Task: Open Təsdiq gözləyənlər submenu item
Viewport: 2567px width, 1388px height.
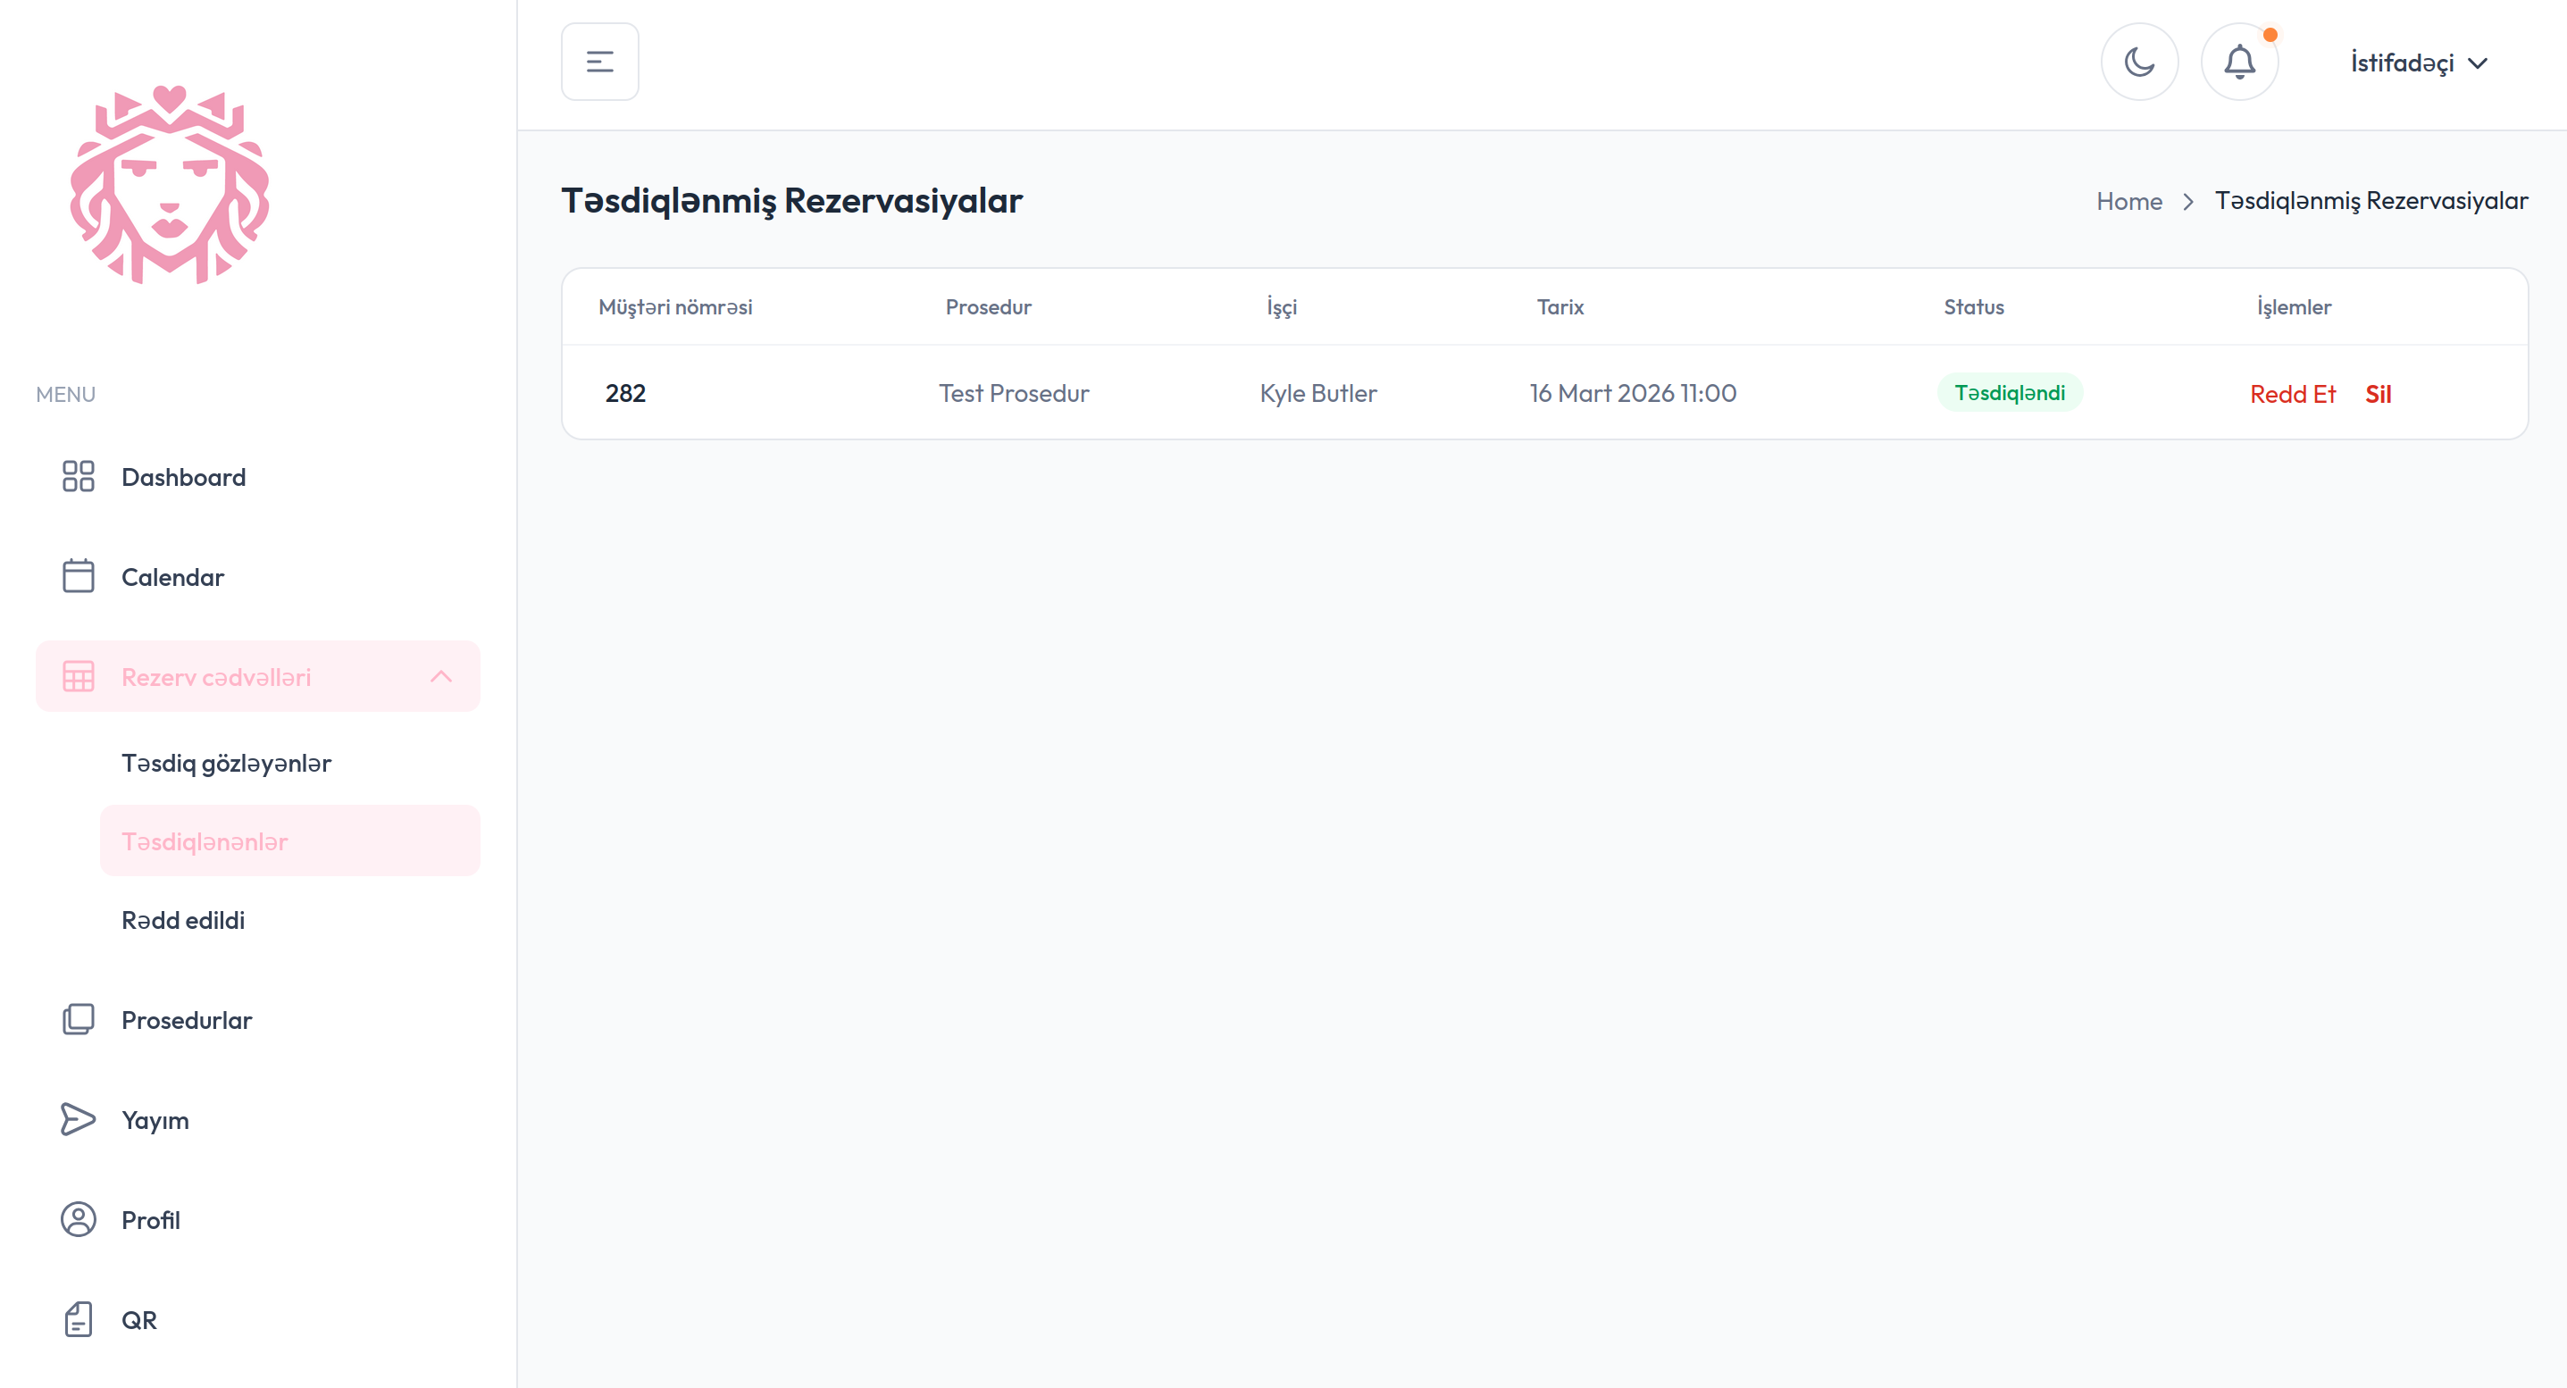Action: click(x=226, y=764)
